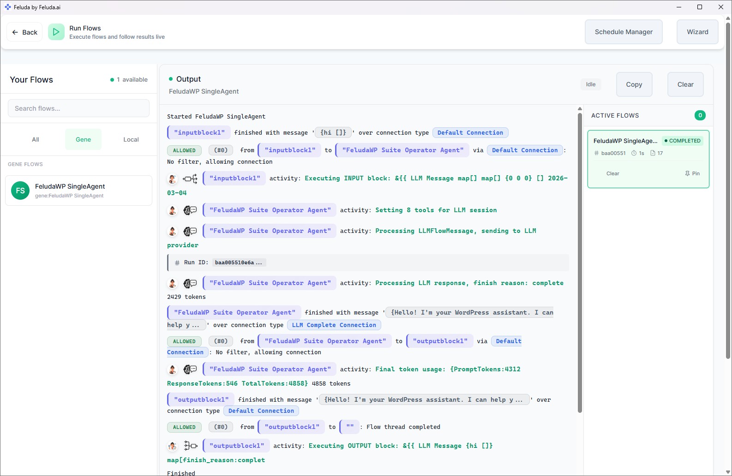Pin the FeludaWP SingleAgent active flow
Image resolution: width=732 pixels, height=476 pixels.
click(692, 173)
